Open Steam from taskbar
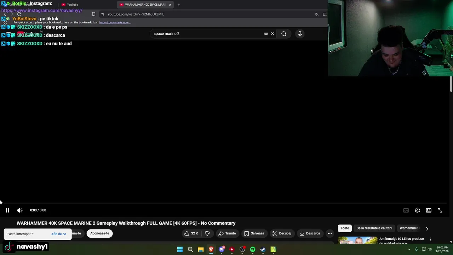 click(263, 249)
